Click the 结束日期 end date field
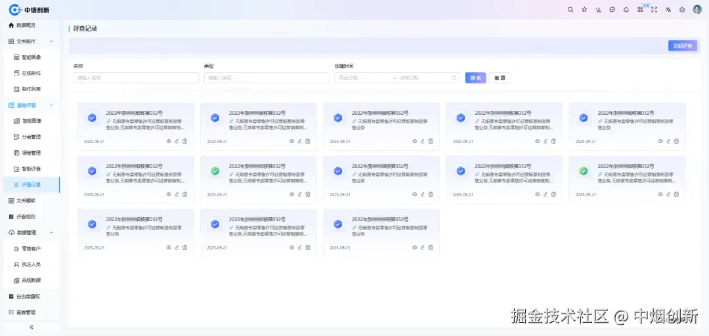 pyautogui.click(x=423, y=78)
